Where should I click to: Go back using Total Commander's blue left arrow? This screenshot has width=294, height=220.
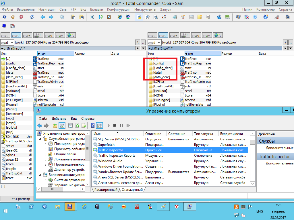(x=43, y=17)
